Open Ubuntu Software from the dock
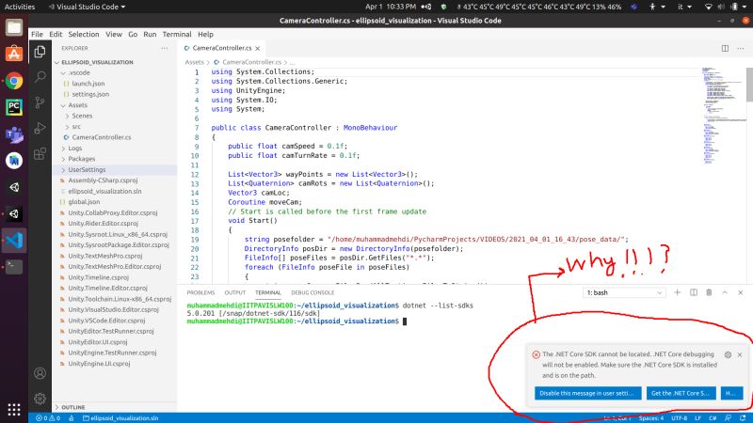The height and width of the screenshot is (423, 753). pos(14,54)
